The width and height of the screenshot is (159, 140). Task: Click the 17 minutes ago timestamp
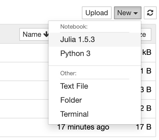pyautogui.click(x=83, y=127)
